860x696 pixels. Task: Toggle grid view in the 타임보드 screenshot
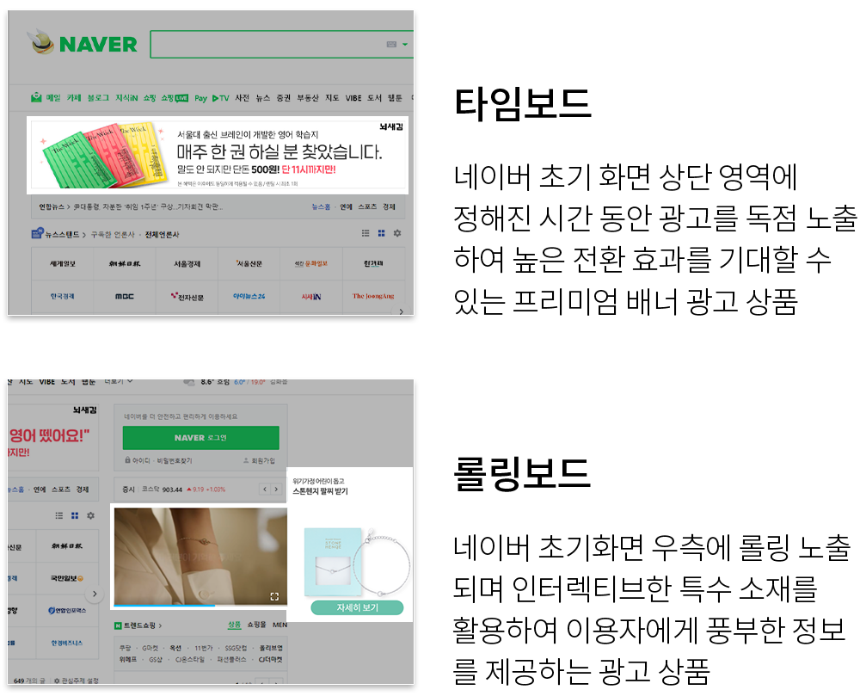click(382, 233)
